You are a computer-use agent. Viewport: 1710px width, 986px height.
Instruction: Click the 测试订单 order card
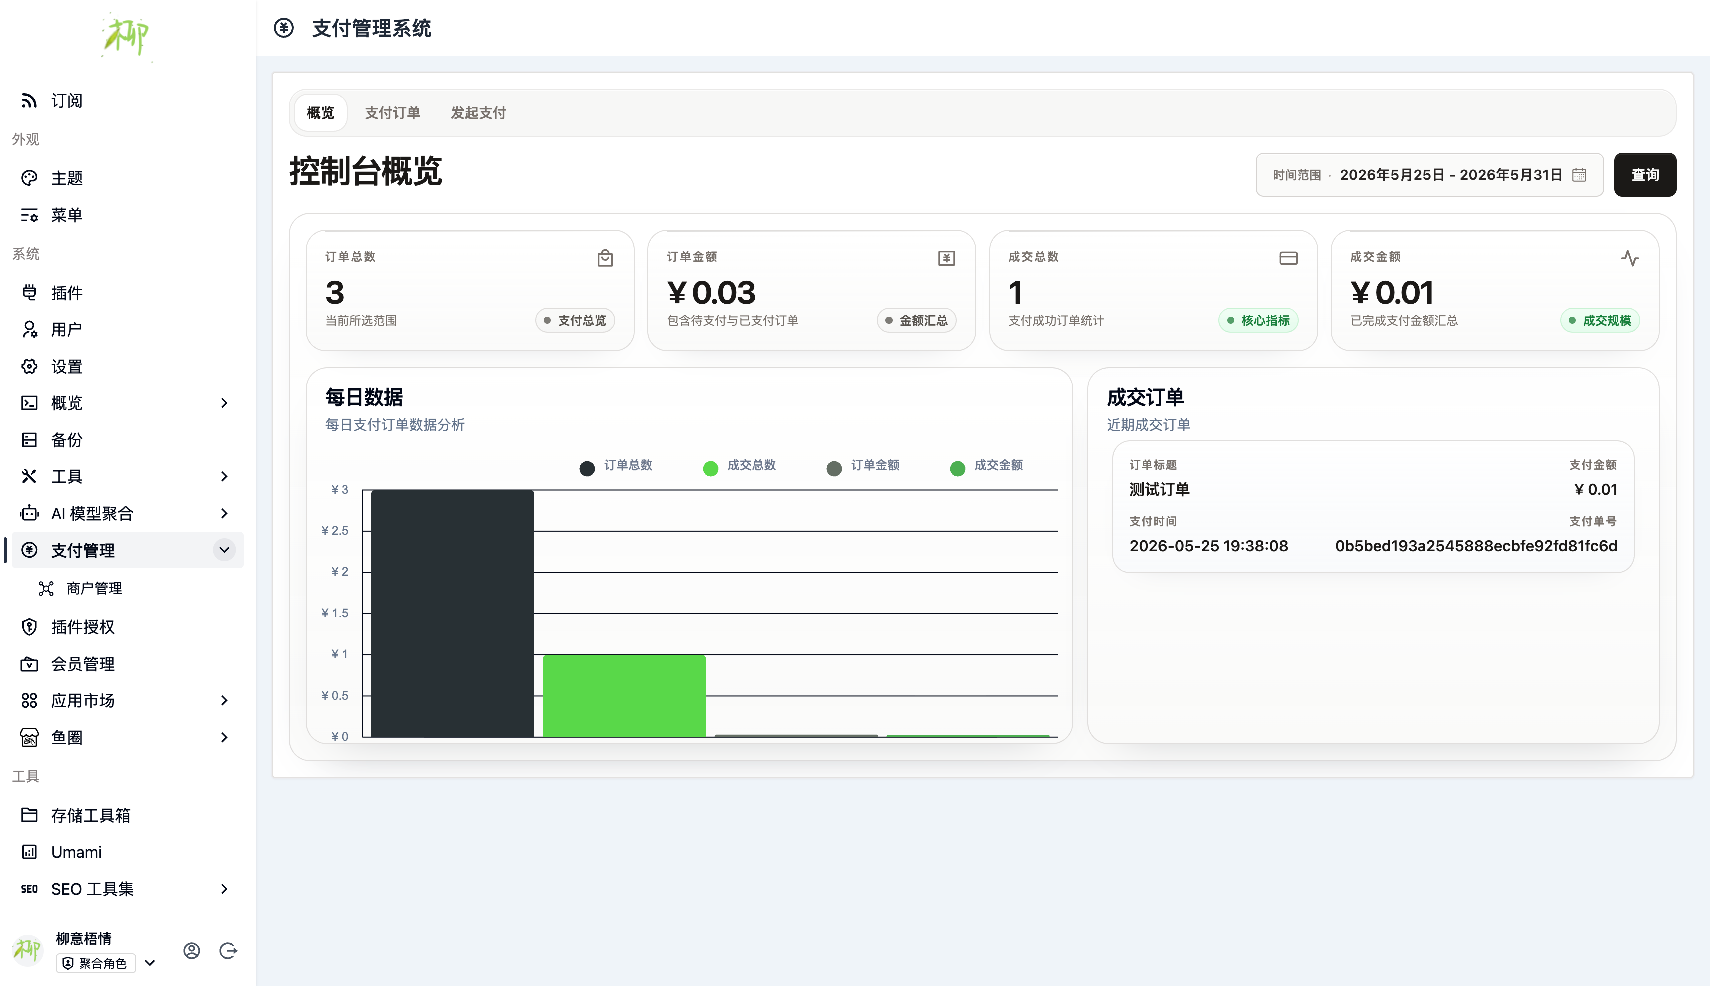1373,507
